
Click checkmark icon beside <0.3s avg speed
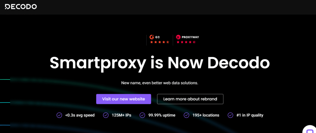pyautogui.click(x=59, y=115)
